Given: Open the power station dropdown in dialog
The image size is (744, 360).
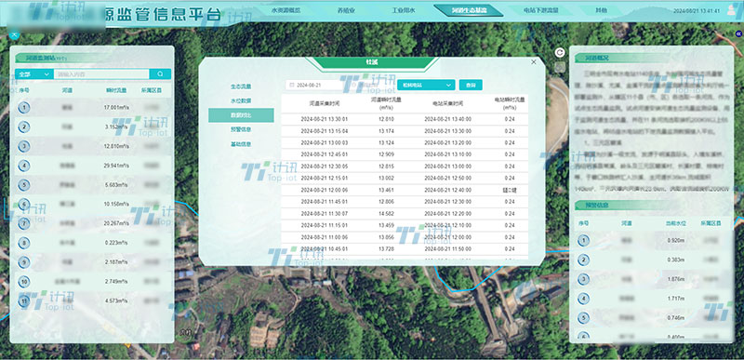Looking at the screenshot, I should coord(426,85).
